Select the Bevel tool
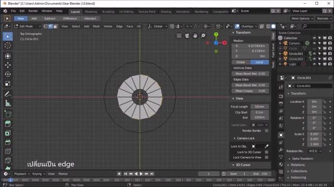Viewport: 334px width, 187px height. coord(8,142)
